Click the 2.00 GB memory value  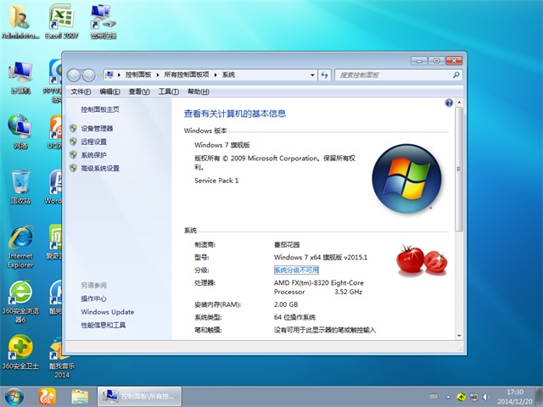click(x=286, y=304)
